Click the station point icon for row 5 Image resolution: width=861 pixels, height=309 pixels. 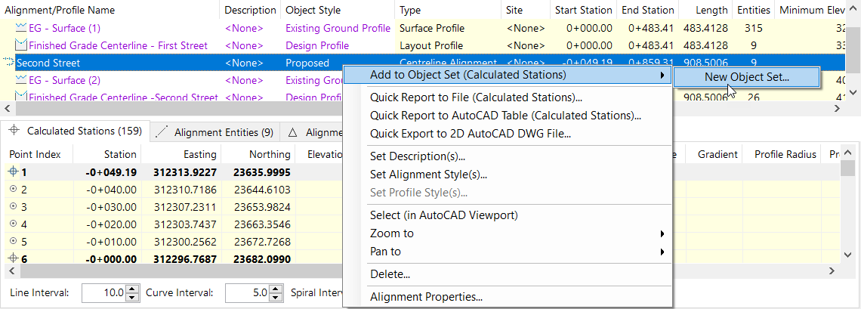click(x=13, y=241)
